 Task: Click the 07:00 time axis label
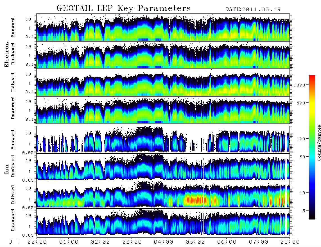click(258, 242)
